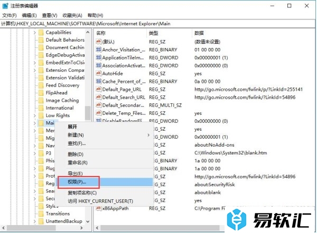Select the EdgeDebugActivation folder icon
Image resolution: width=317 pixels, height=233 pixels.
(x=41, y=55)
